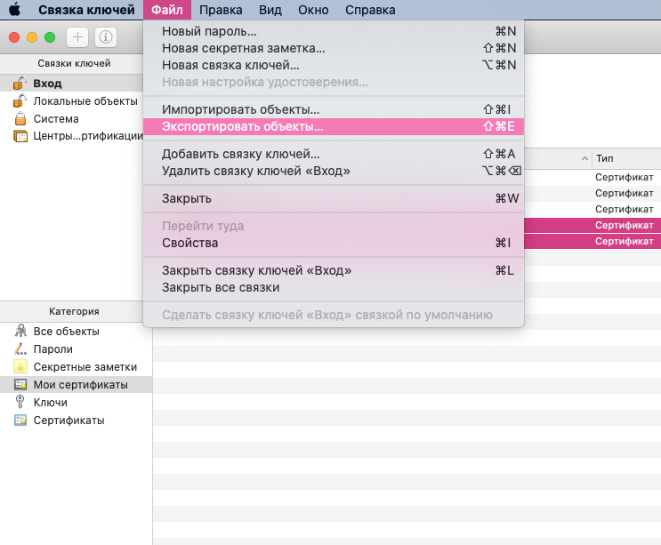Select Новая связка ключей… menu entry

click(334, 65)
